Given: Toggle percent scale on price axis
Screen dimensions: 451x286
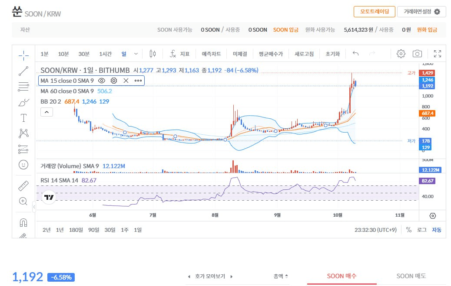Looking at the screenshot, I should [409, 230].
